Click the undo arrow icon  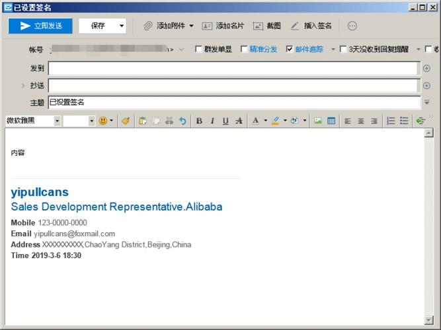[x=182, y=121]
